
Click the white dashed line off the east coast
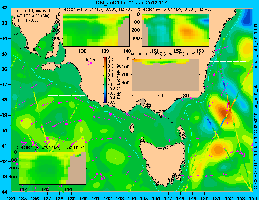click(x=228, y=61)
